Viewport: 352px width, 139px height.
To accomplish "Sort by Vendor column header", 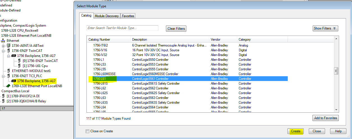I will [x=223, y=40].
